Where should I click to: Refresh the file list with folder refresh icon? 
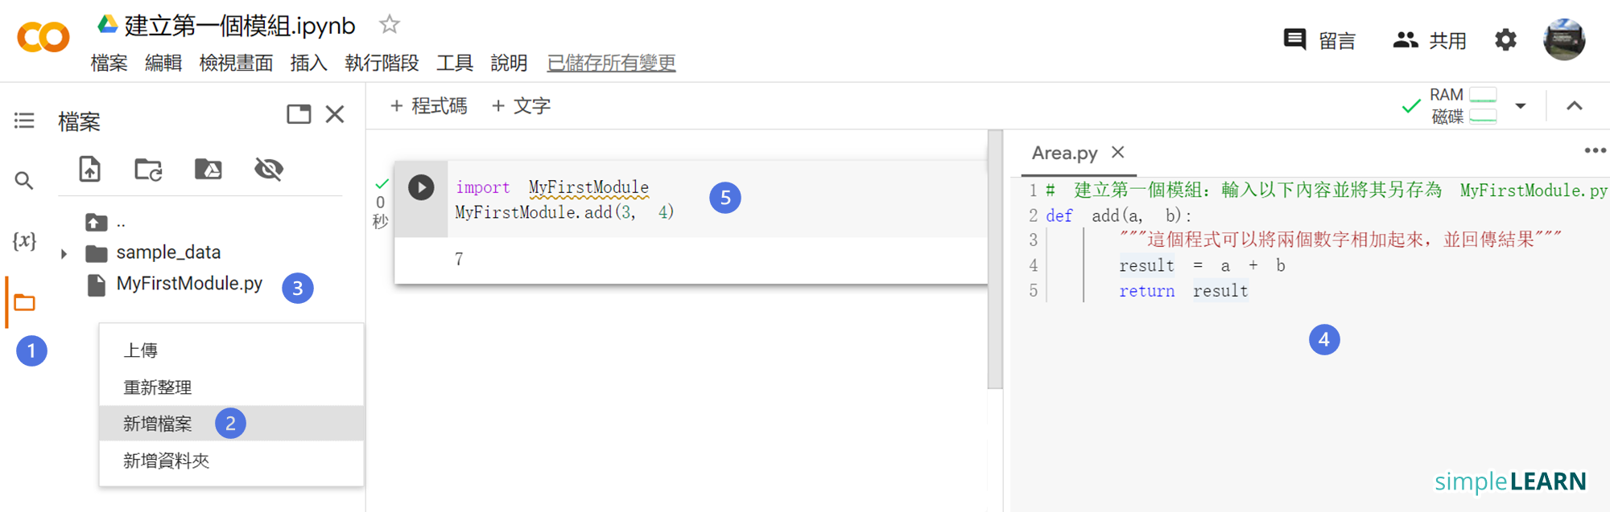tap(148, 170)
